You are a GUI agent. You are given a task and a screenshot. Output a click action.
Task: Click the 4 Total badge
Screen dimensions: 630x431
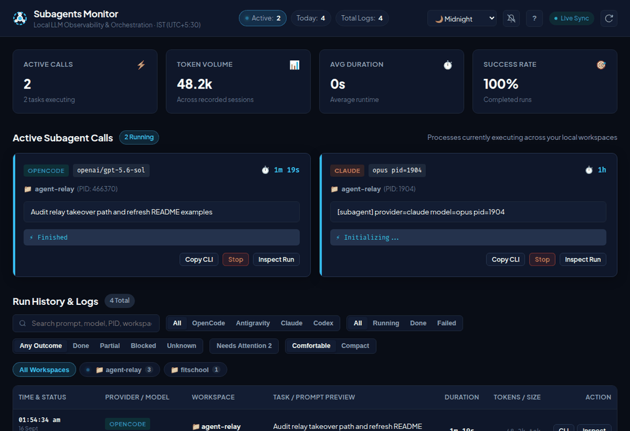[x=119, y=301]
